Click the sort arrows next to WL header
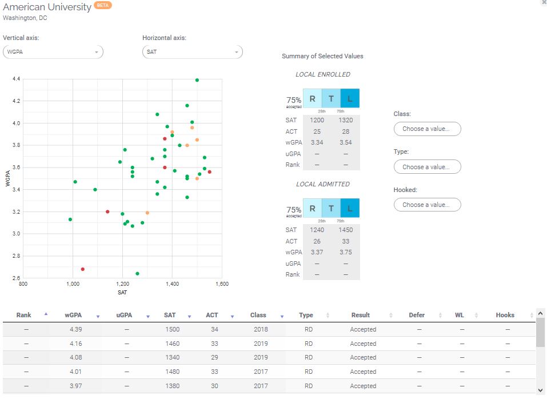 476,315
